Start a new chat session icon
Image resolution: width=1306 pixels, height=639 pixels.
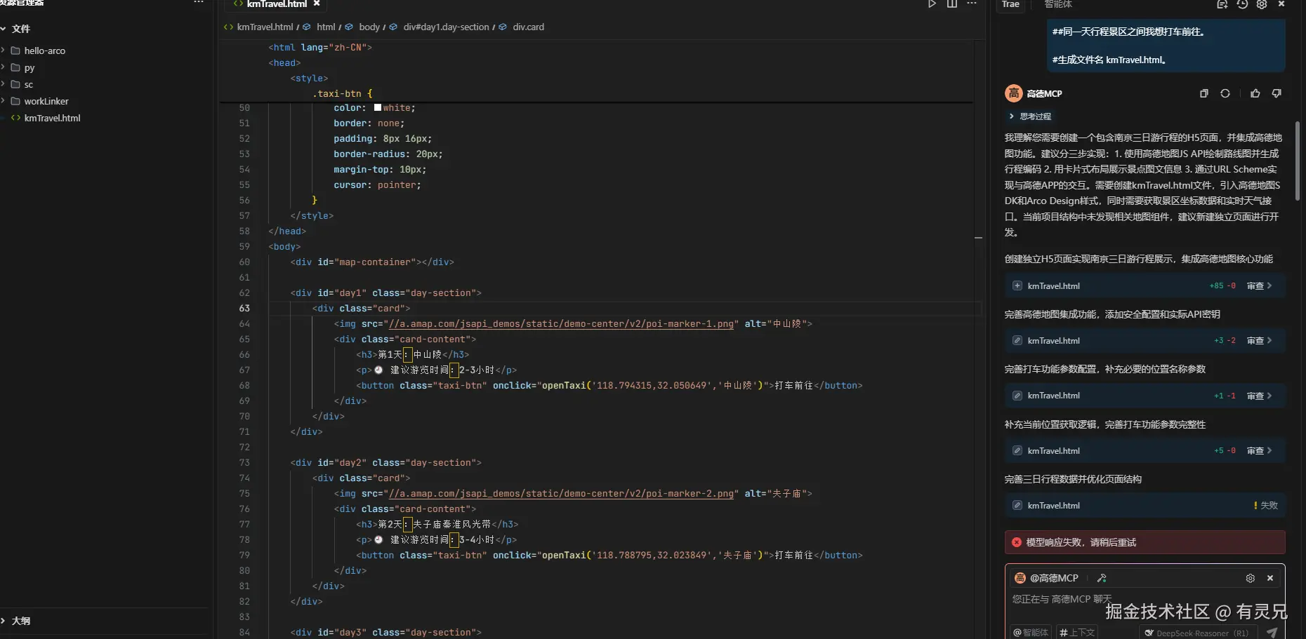[x=1222, y=4]
